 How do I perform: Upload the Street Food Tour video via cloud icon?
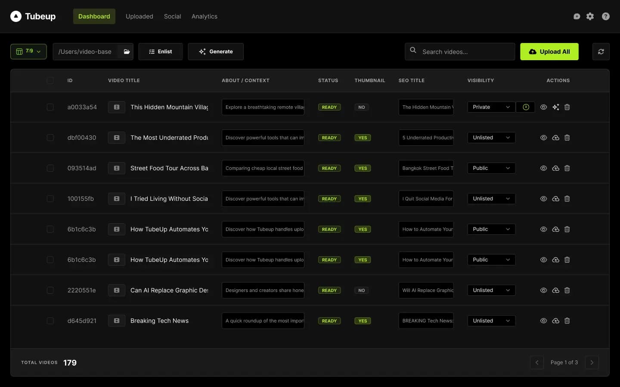[556, 168]
